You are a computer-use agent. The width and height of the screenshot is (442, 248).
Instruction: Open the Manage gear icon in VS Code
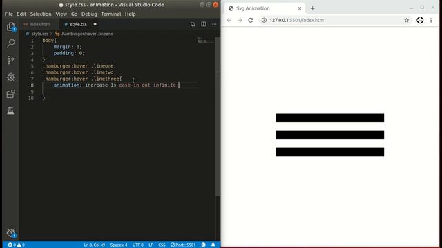[11, 233]
